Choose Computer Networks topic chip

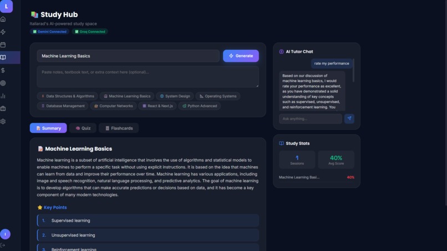[x=113, y=106]
